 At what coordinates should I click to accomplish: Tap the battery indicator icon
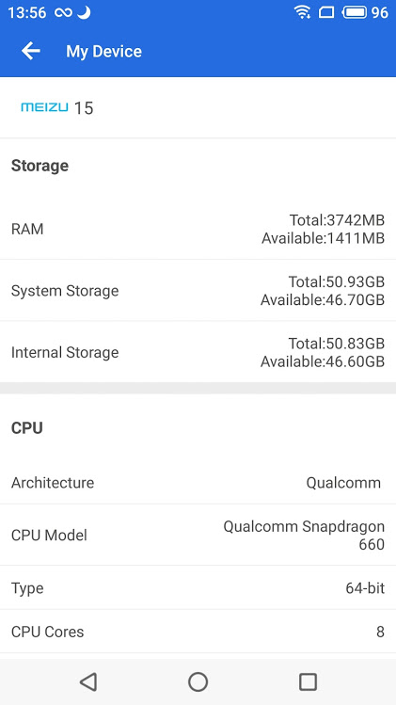tap(355, 12)
